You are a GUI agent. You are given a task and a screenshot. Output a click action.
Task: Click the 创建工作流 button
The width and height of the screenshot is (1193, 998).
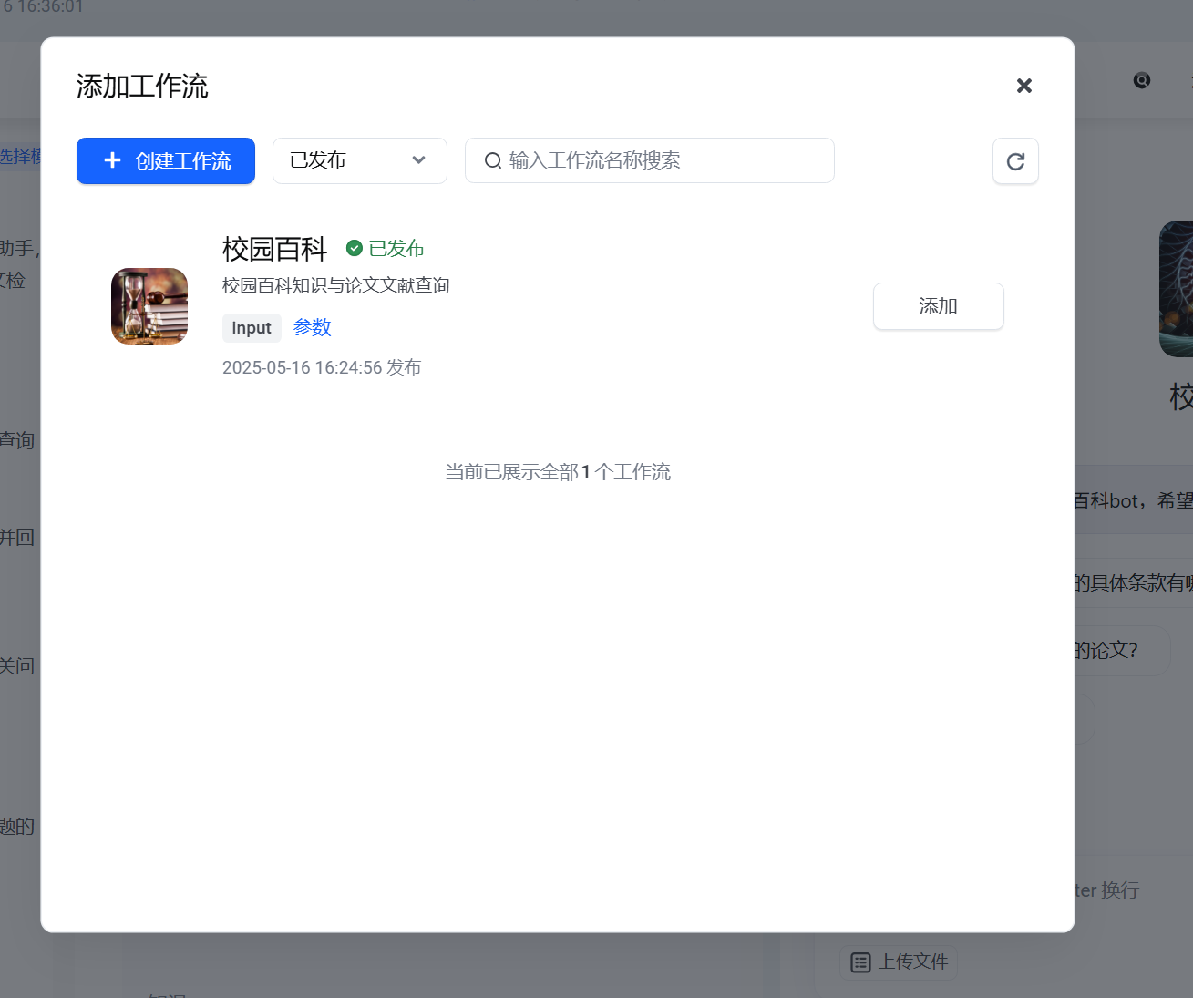pyautogui.click(x=166, y=161)
